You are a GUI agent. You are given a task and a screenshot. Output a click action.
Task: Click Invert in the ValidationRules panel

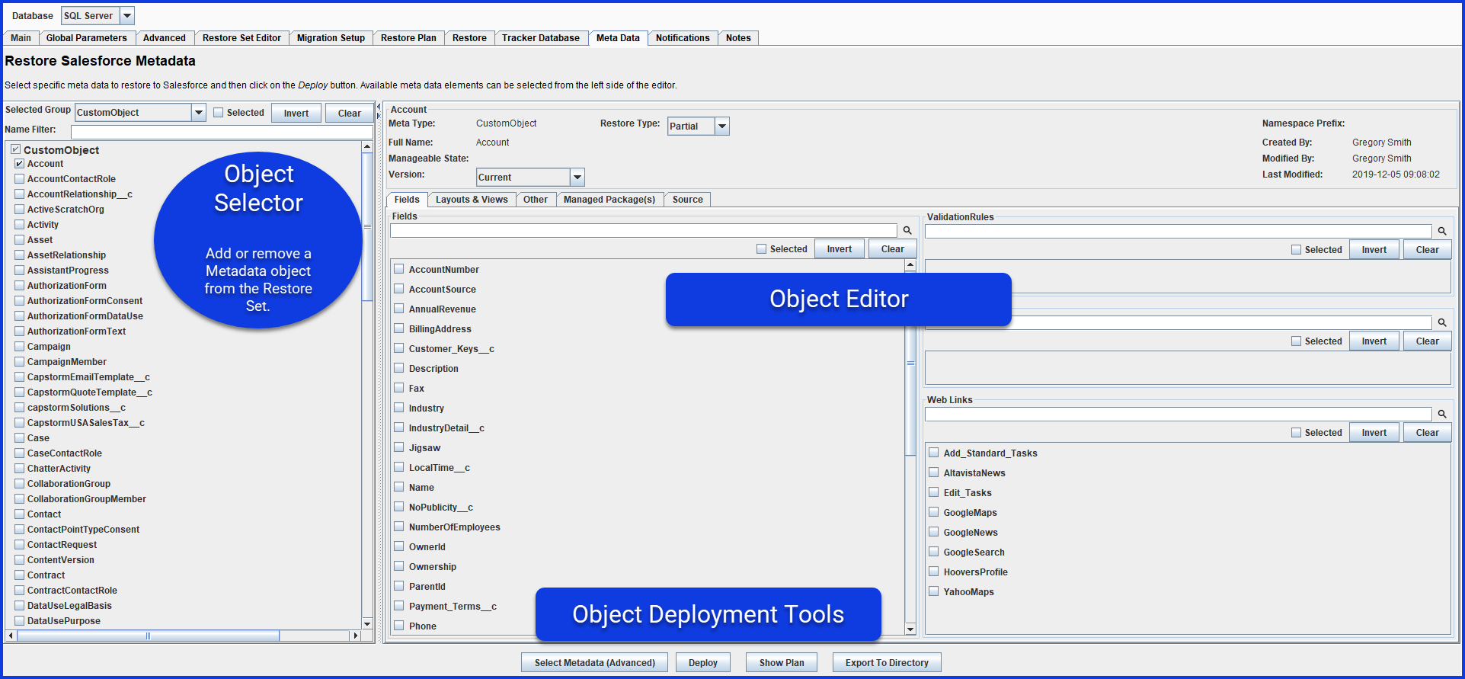1374,250
